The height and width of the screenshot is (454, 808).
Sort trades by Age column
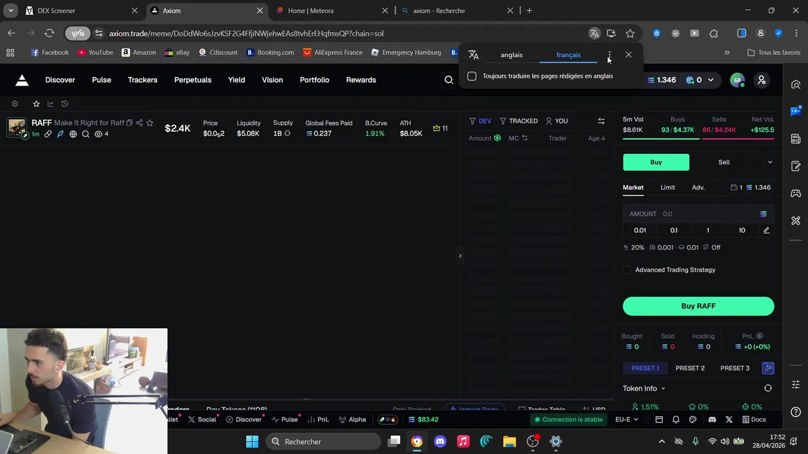pos(597,138)
